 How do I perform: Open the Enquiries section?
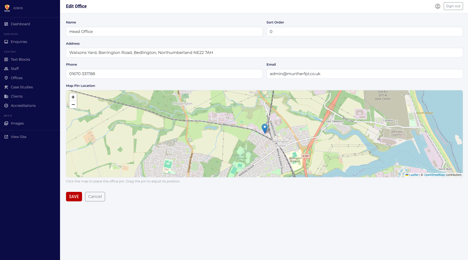click(x=19, y=42)
